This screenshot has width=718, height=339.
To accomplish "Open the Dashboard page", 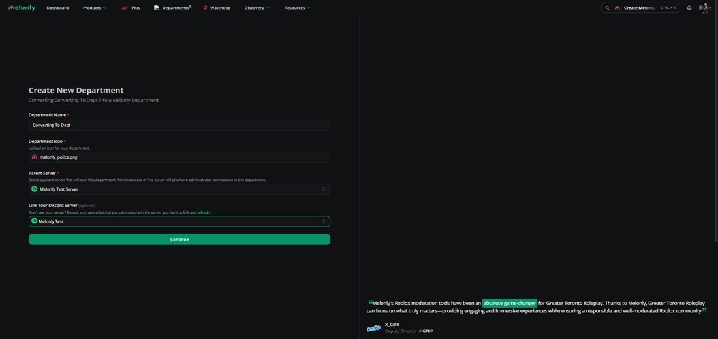I will tap(57, 8).
